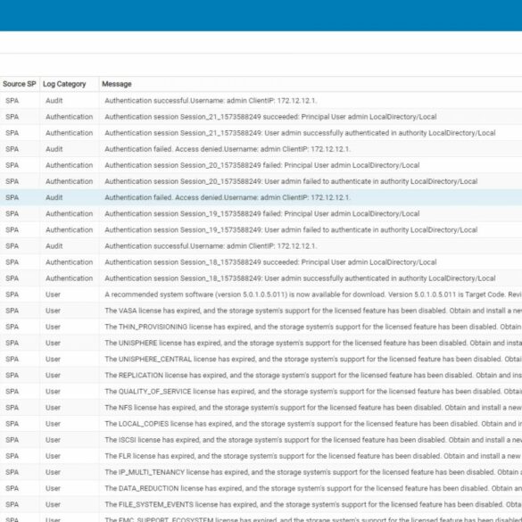522x522 pixels.
Task: Sort by the Source SP column header
Action: pyautogui.click(x=20, y=84)
